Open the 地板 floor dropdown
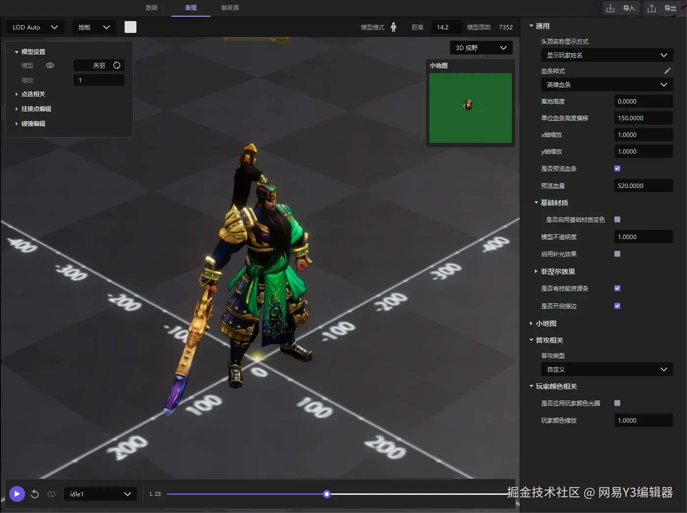The image size is (687, 513). (94, 27)
